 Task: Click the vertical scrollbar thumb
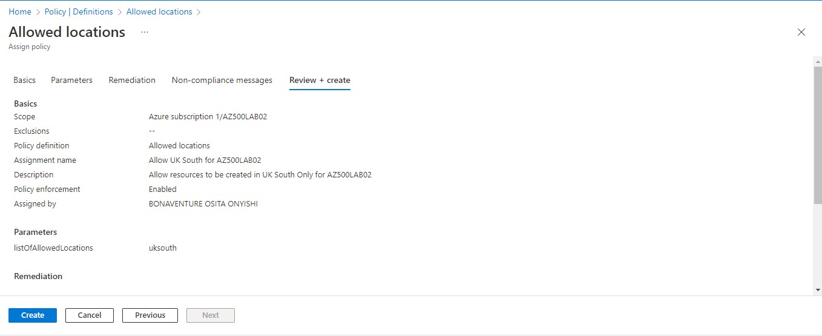[817, 134]
